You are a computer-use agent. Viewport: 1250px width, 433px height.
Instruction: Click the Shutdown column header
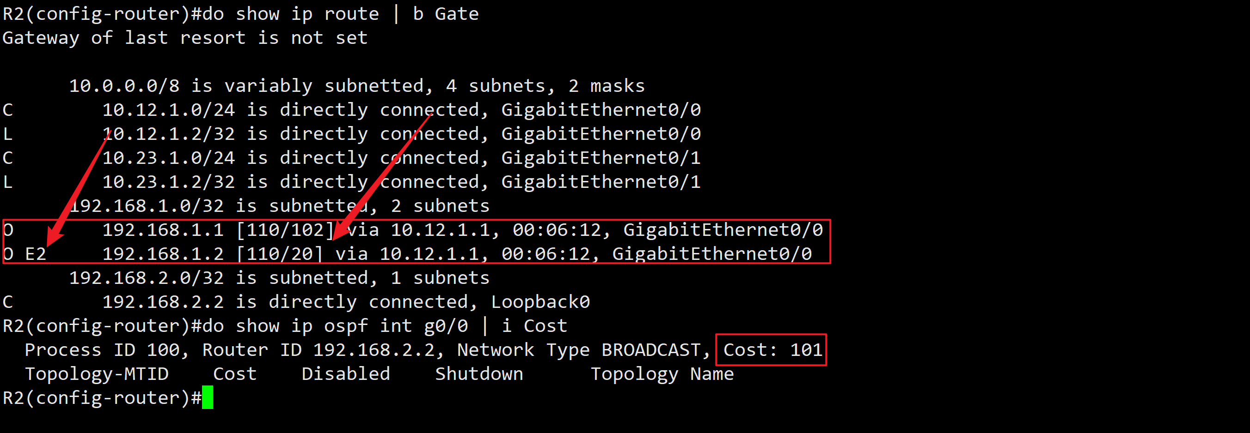[x=479, y=374]
